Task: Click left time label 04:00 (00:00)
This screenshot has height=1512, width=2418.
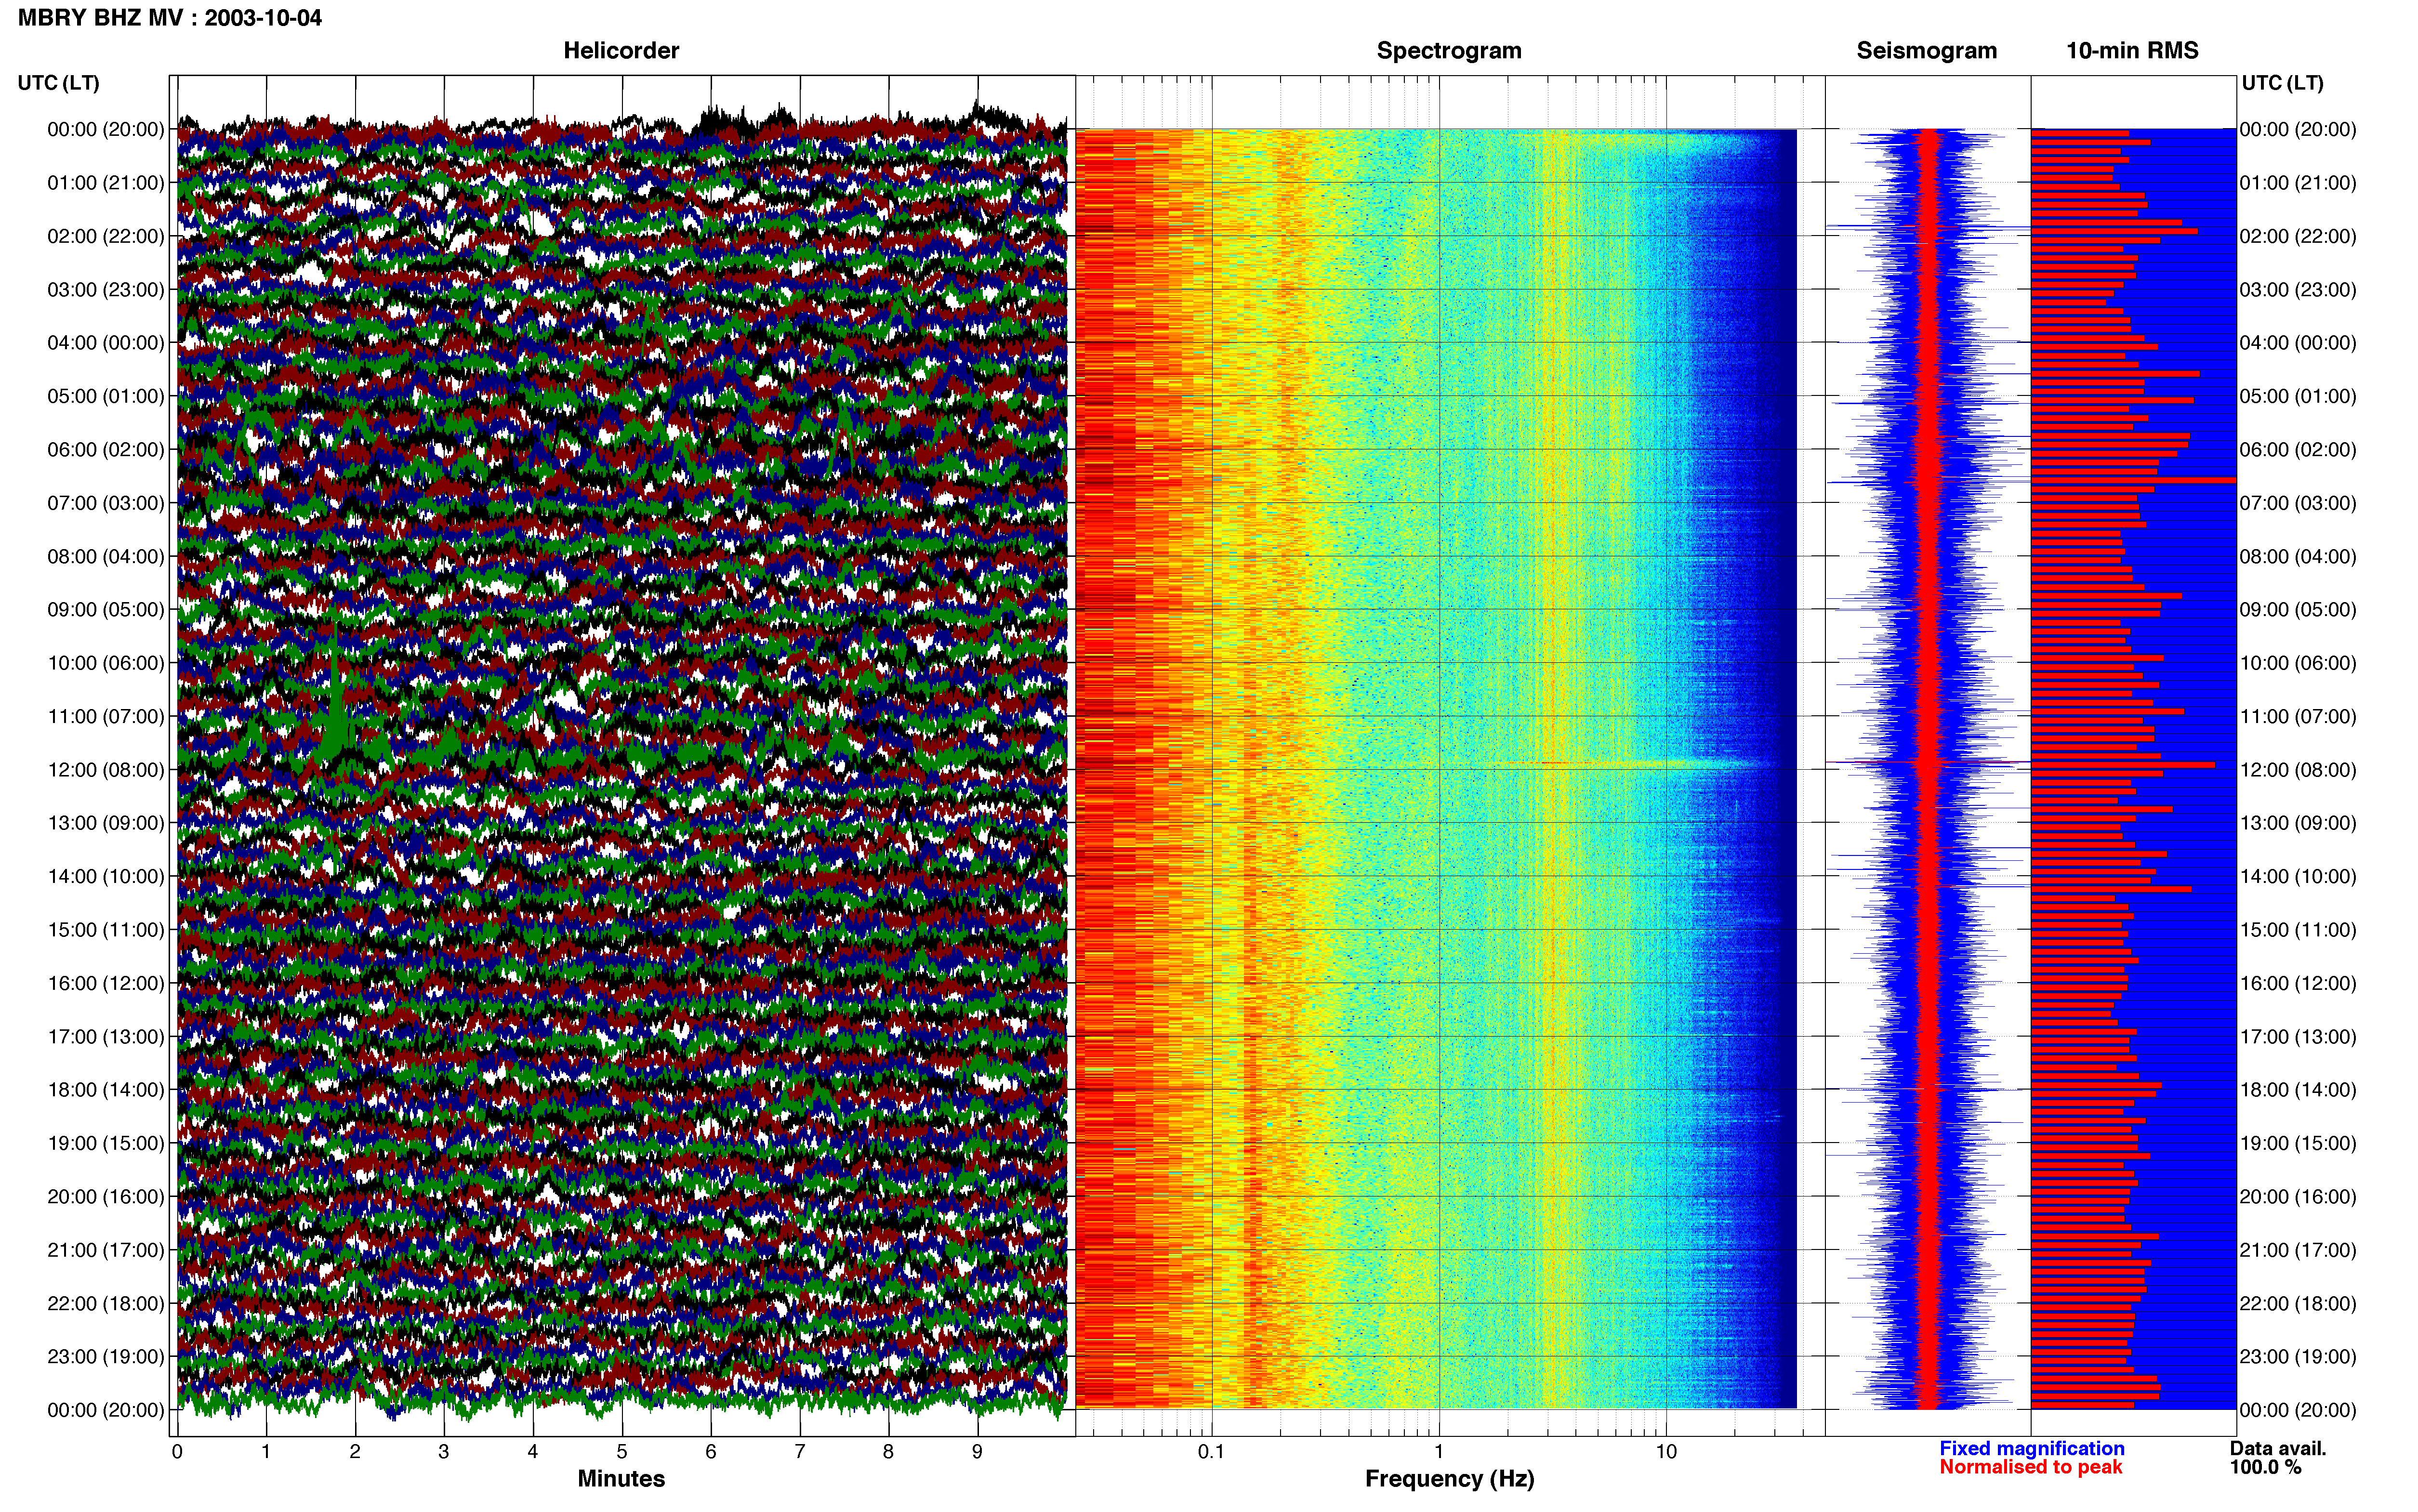Action: click(x=106, y=343)
